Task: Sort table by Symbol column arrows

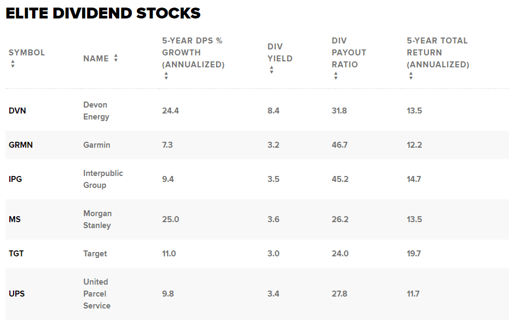Action: pos(13,64)
